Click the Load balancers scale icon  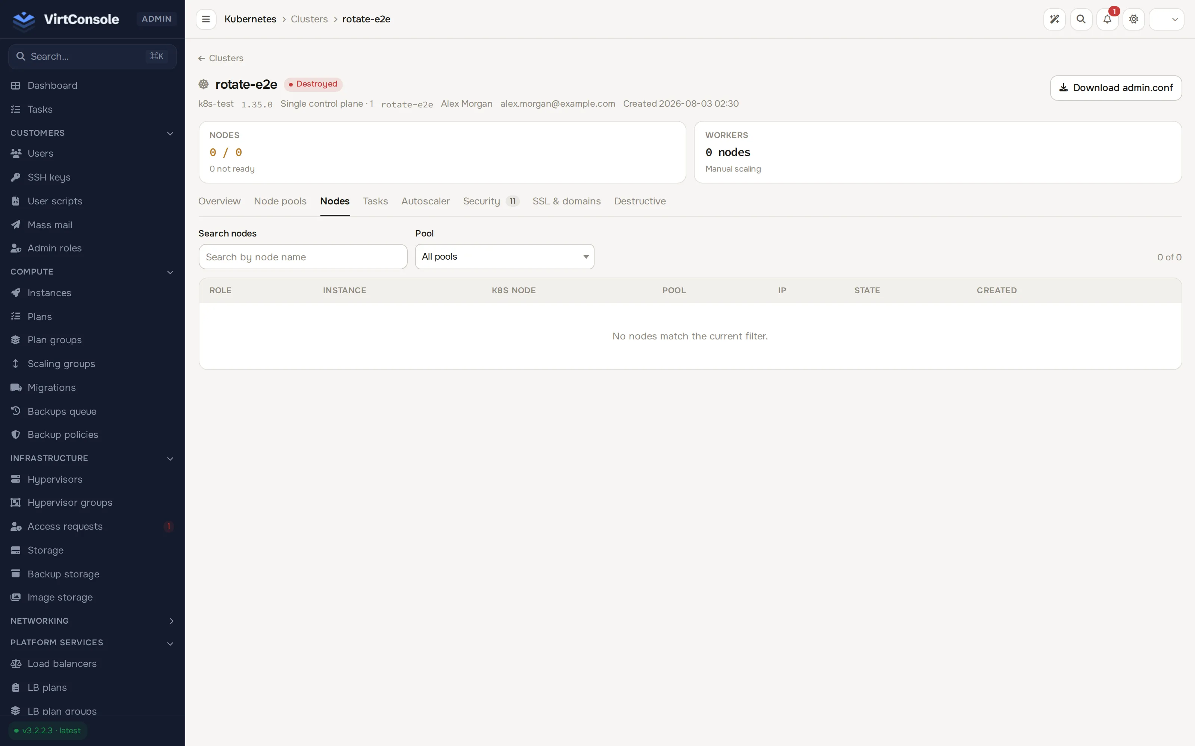point(16,664)
